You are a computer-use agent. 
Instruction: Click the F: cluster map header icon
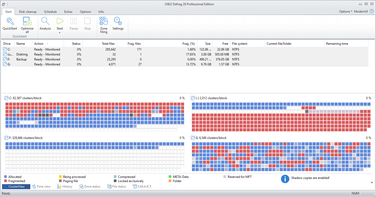point(7,138)
